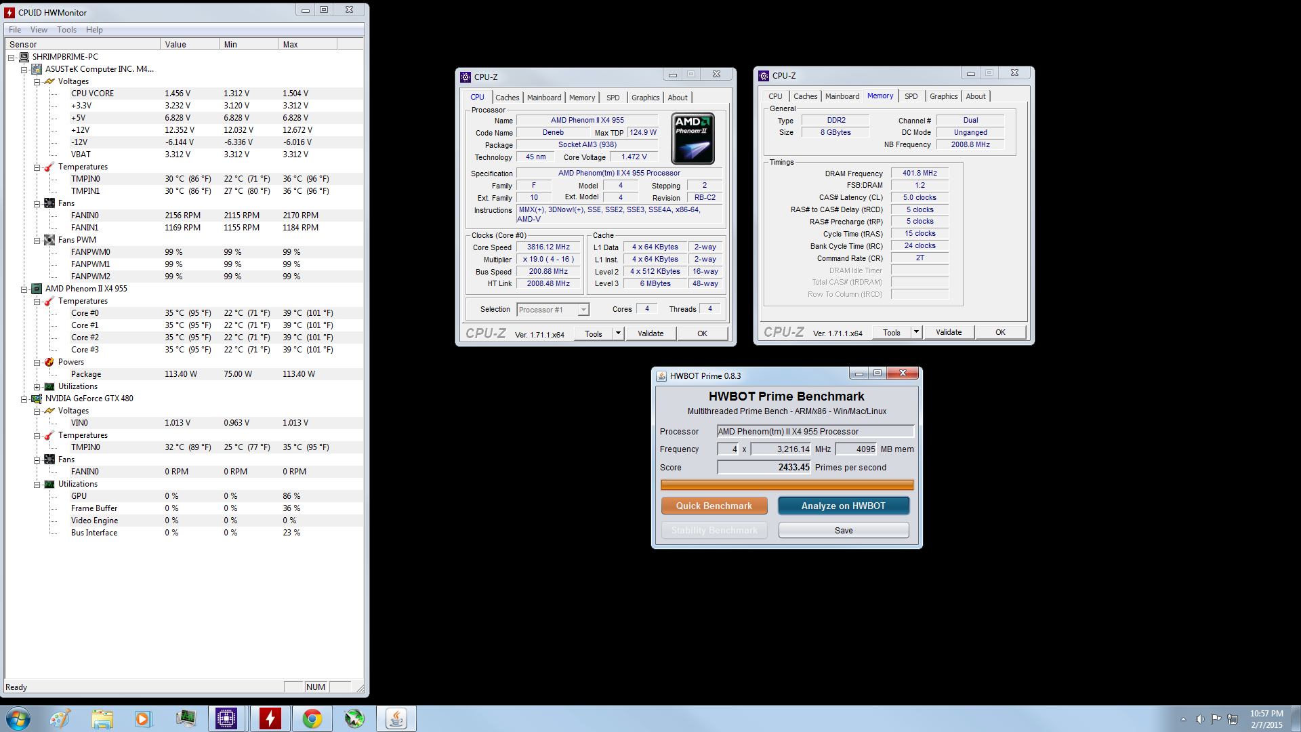
Task: Open Windows Media Player taskbar icon
Action: coord(143,718)
